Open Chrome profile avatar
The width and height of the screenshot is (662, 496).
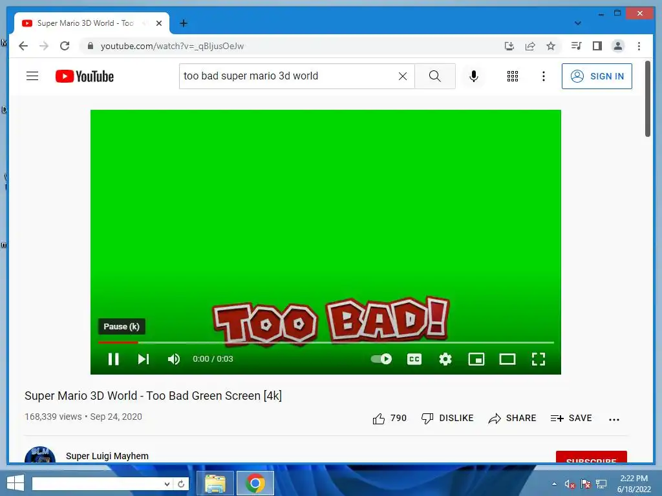(x=617, y=46)
